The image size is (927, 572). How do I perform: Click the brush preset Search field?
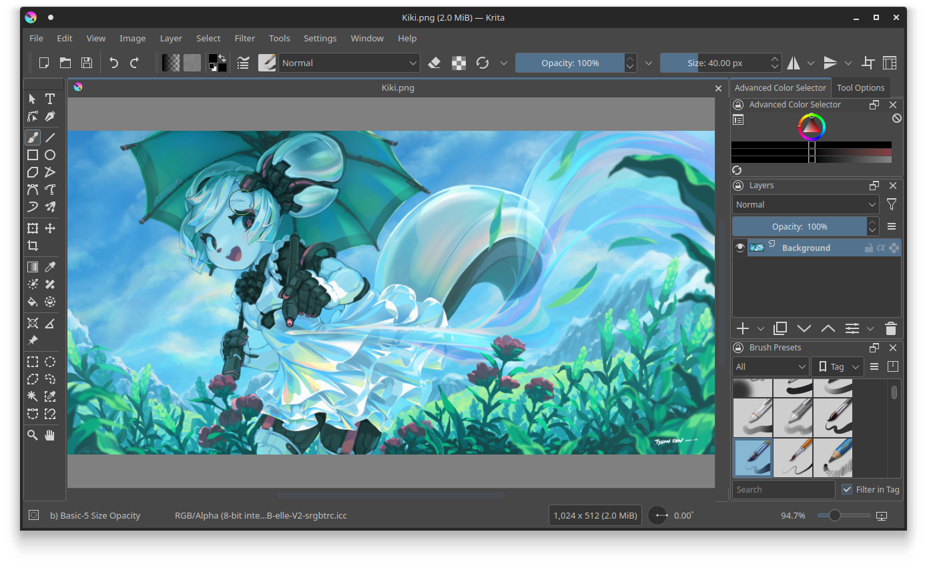(x=783, y=489)
